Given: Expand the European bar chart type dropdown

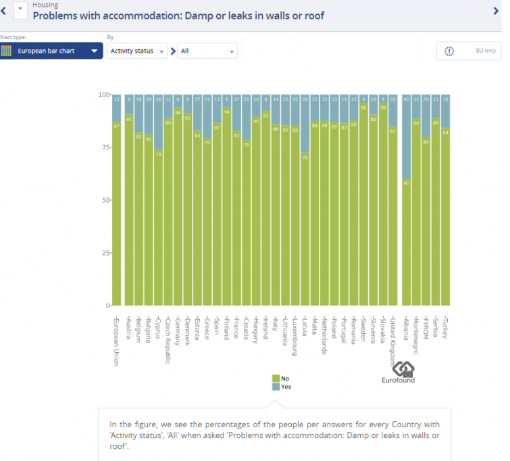Looking at the screenshot, I should coord(94,51).
